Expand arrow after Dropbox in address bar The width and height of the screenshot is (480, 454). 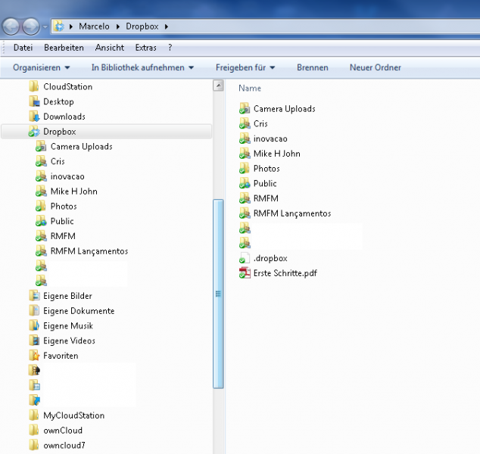167,27
